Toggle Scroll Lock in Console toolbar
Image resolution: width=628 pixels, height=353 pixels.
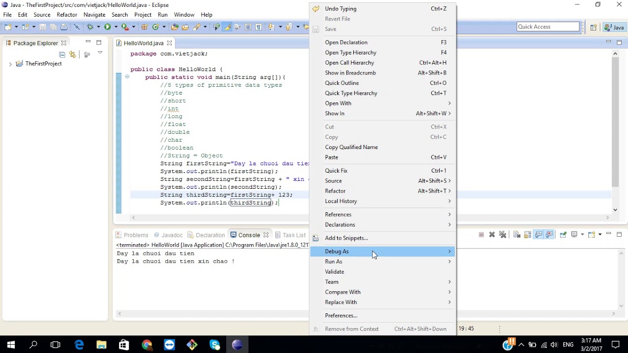point(527,235)
